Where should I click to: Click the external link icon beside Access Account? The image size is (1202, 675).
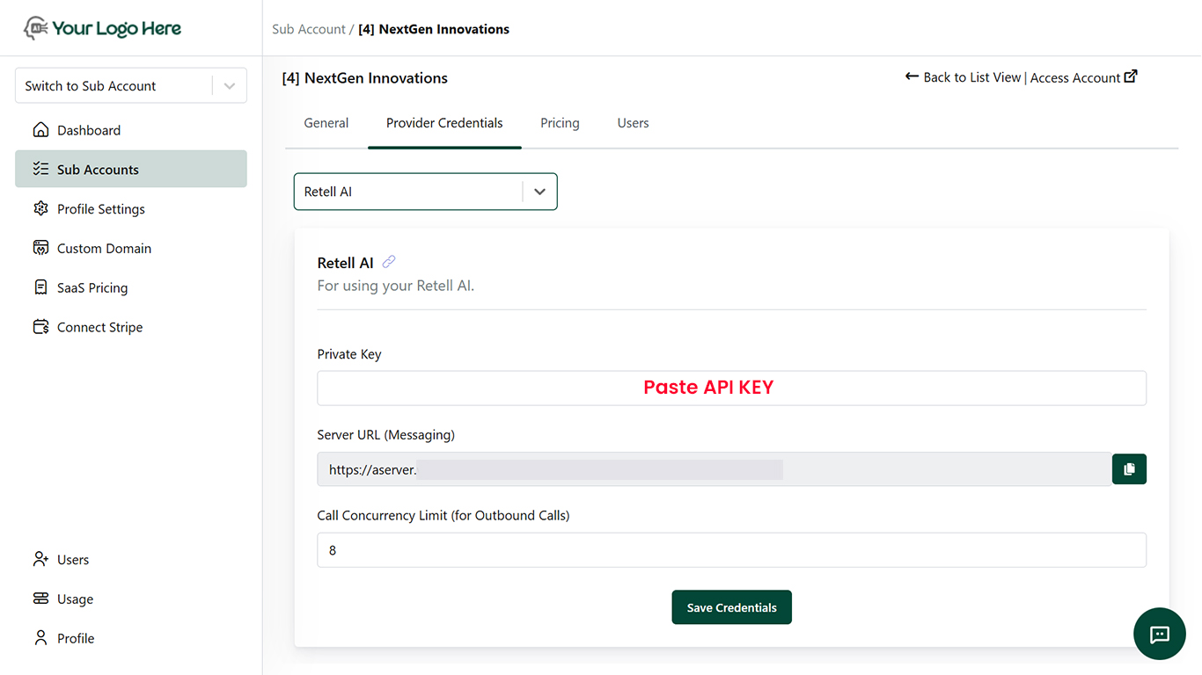click(x=1131, y=76)
